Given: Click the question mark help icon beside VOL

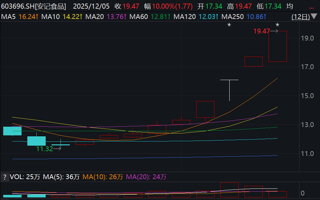Looking at the screenshot, I should [5, 177].
